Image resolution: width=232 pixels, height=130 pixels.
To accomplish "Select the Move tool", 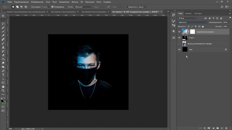I will [3, 16].
